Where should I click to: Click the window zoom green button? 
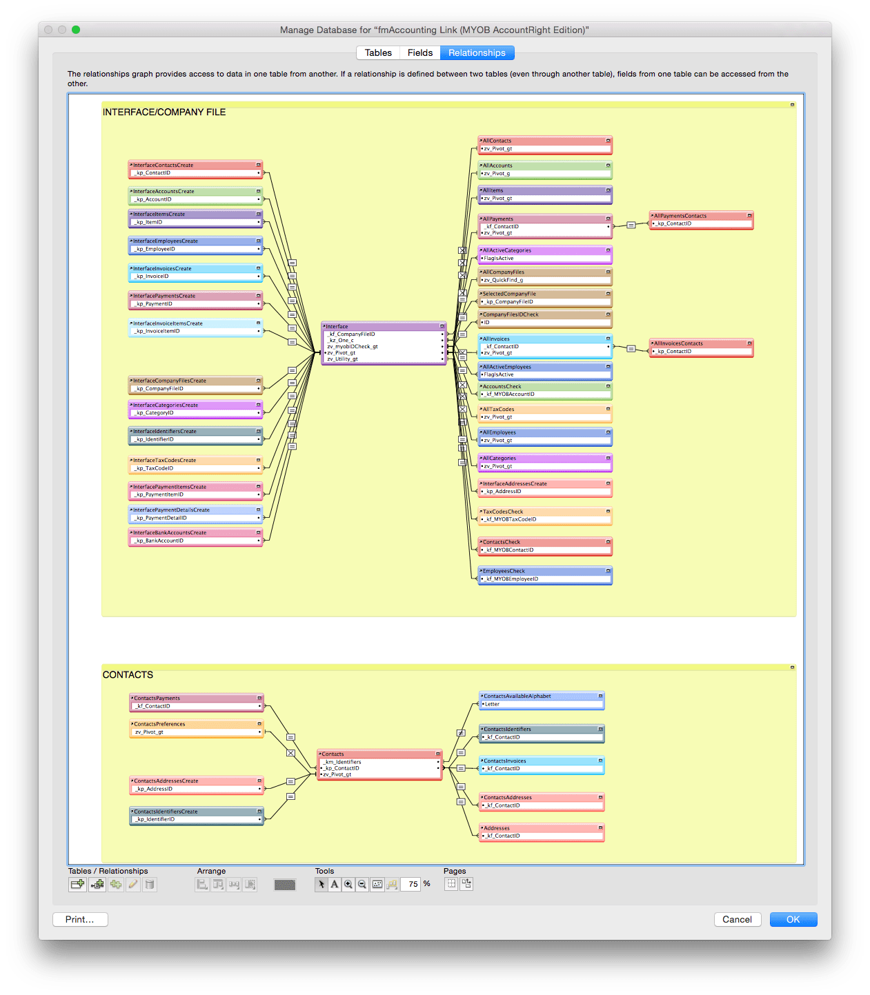pos(76,30)
